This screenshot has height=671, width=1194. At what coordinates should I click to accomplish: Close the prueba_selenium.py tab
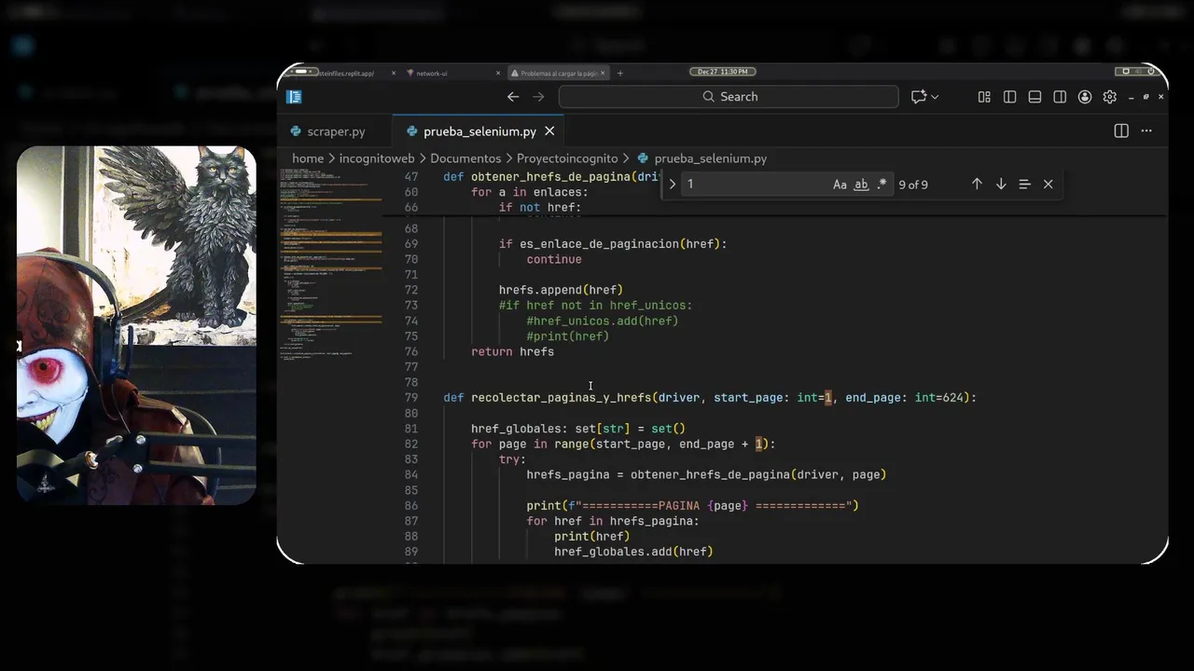tap(549, 131)
